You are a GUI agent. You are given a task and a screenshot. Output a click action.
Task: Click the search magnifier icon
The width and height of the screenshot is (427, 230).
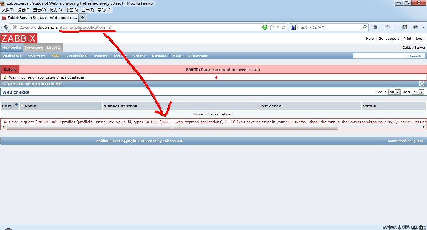point(364,27)
